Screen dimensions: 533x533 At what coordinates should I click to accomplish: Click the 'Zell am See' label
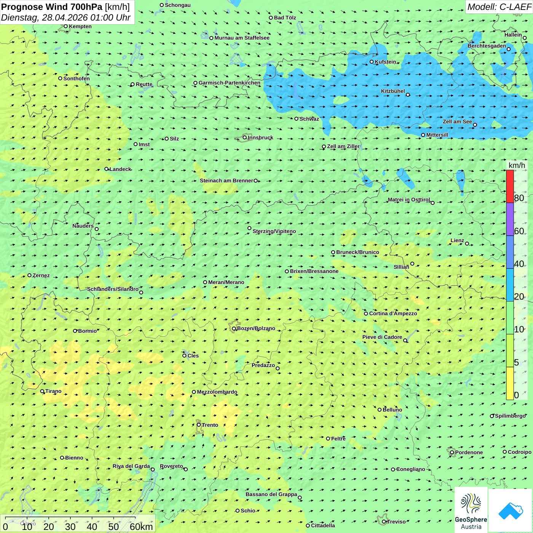pyautogui.click(x=457, y=121)
